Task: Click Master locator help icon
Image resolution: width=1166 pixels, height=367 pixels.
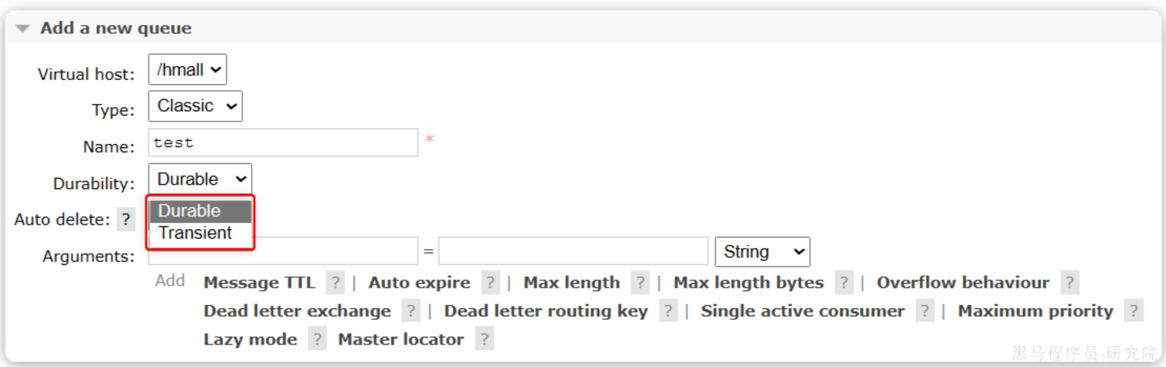Action: tap(484, 339)
